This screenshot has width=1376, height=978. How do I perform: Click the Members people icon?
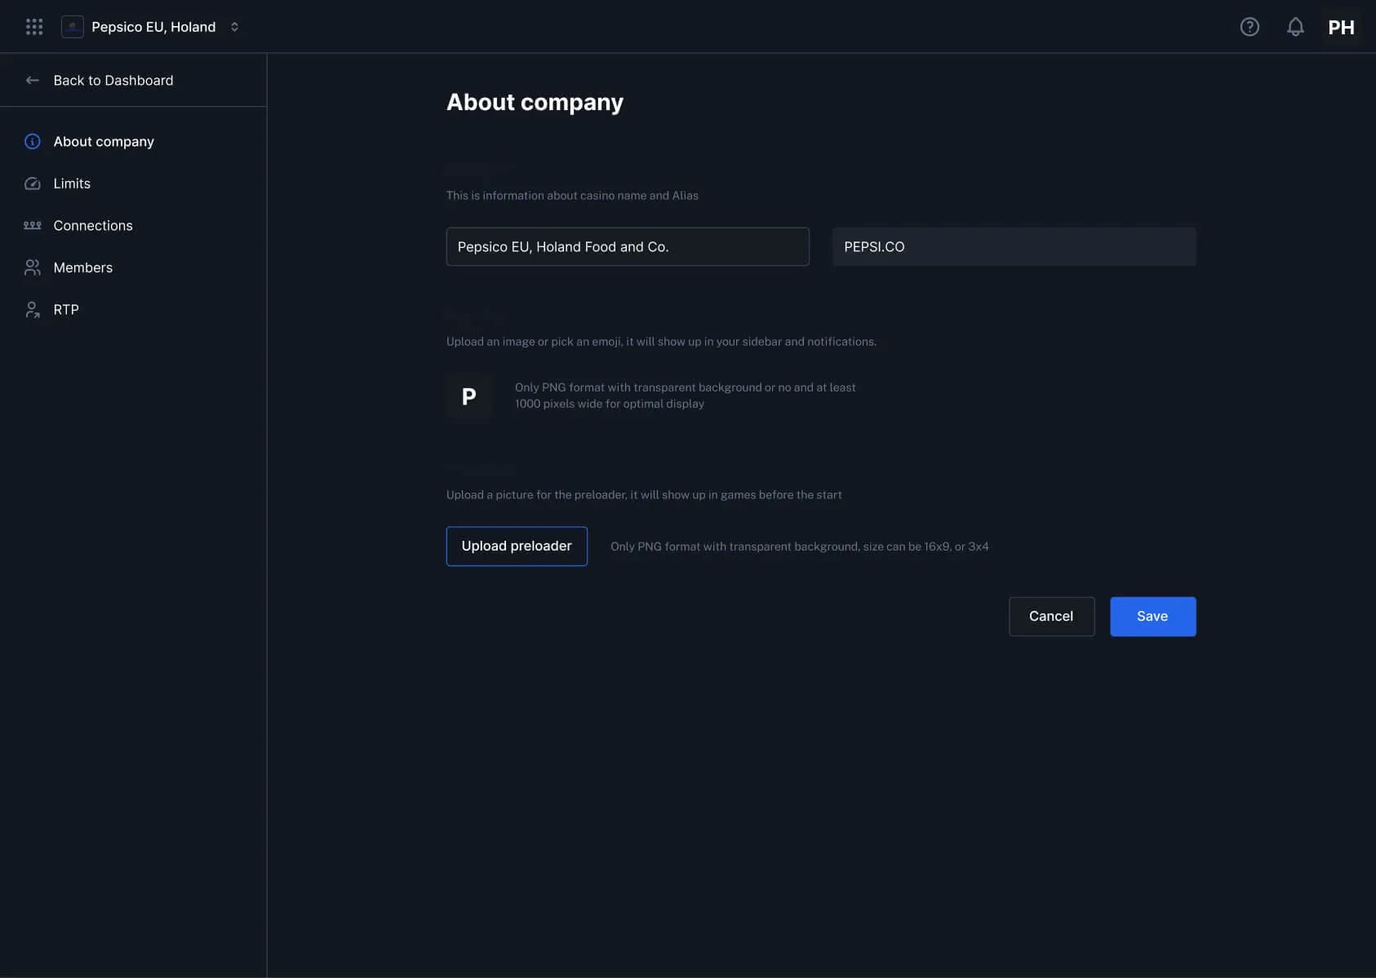(x=33, y=268)
